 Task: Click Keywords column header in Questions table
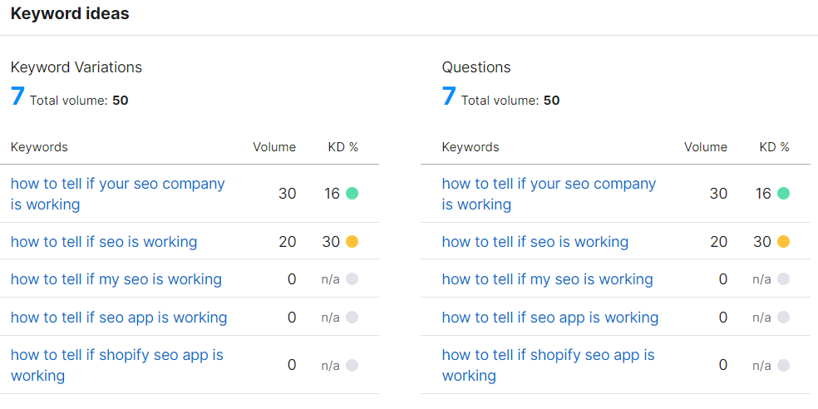point(471,147)
